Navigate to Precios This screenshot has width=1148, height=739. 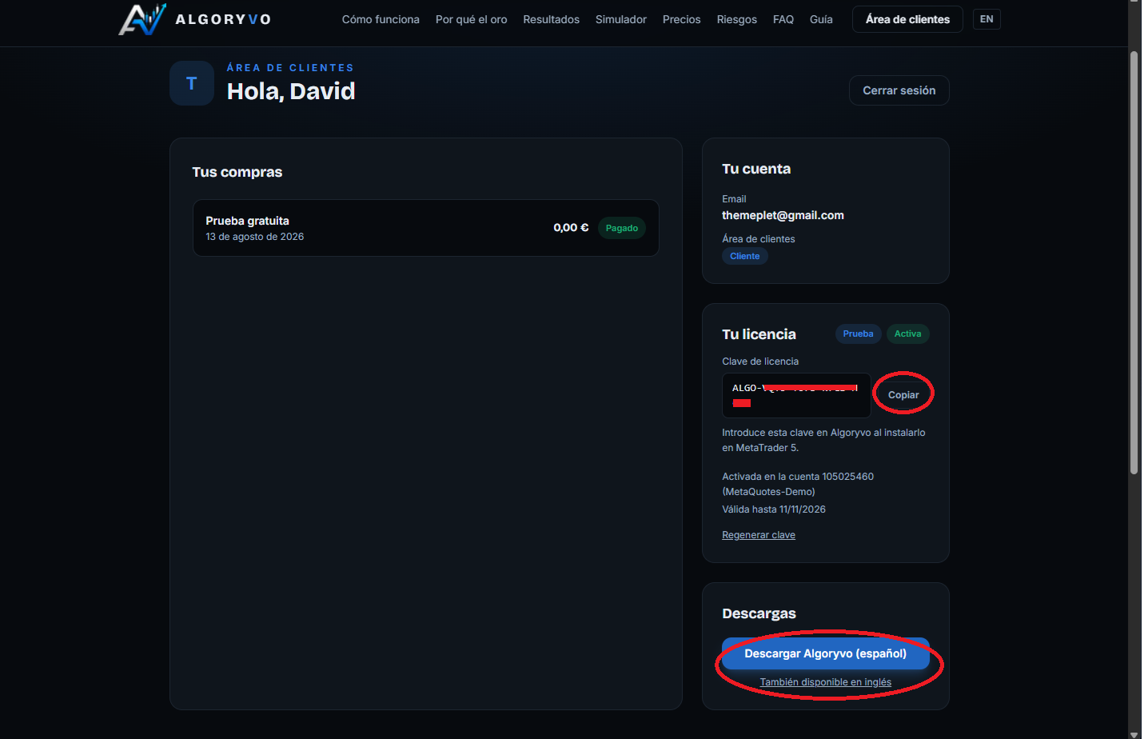(x=681, y=19)
